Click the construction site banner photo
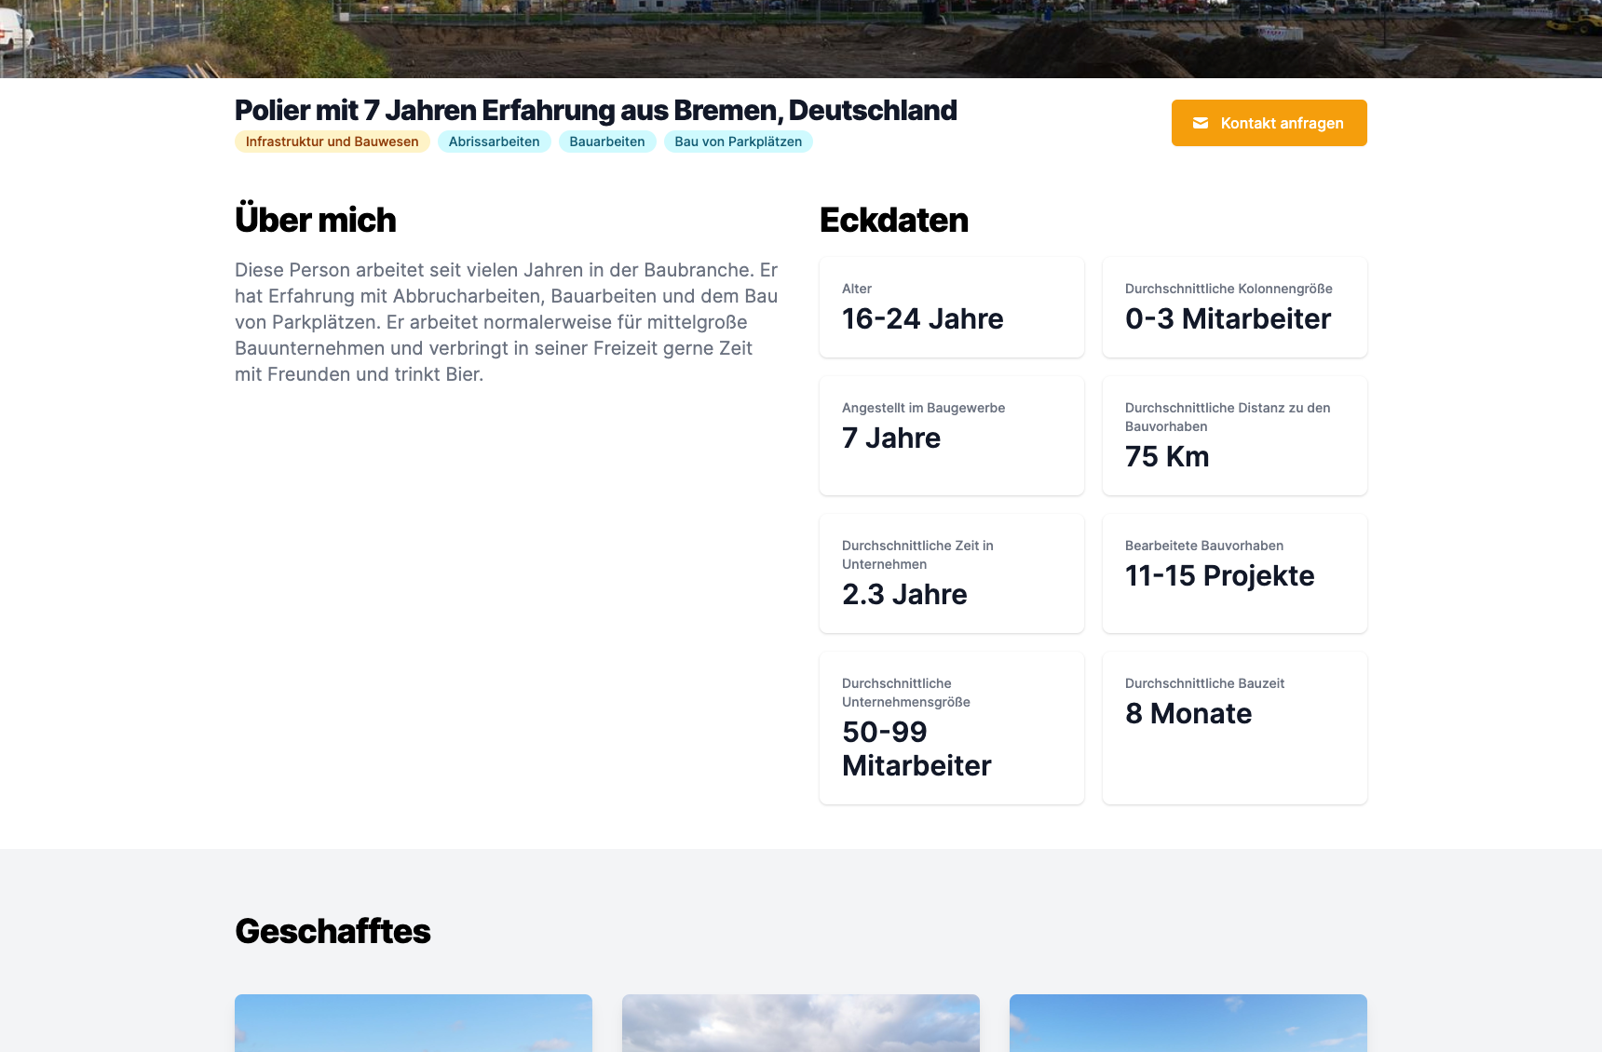Viewport: 1602px width, 1052px height. (801, 39)
